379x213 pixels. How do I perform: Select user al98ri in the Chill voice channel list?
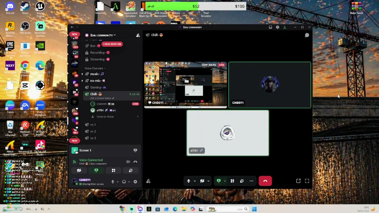coord(114,110)
